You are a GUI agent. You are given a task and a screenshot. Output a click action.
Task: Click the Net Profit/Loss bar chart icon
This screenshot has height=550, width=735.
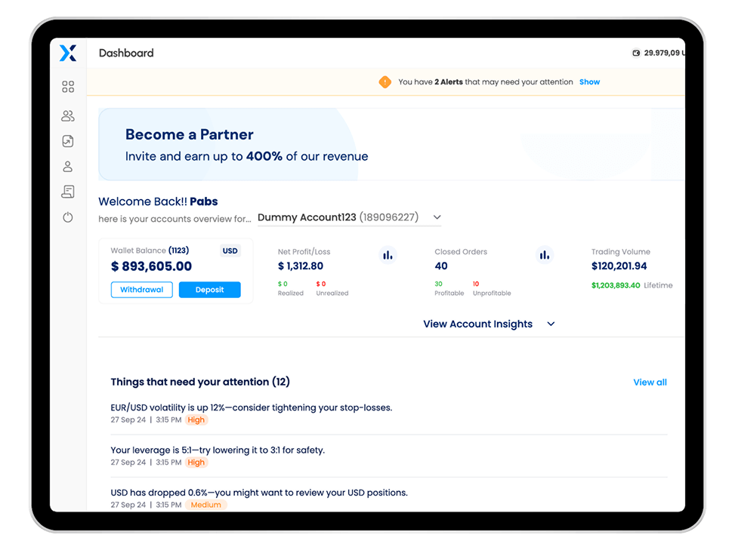click(388, 256)
